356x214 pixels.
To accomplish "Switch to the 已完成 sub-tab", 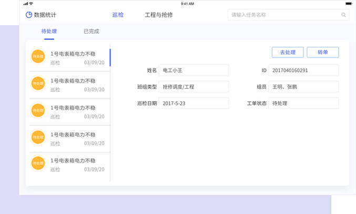I will pos(91,31).
